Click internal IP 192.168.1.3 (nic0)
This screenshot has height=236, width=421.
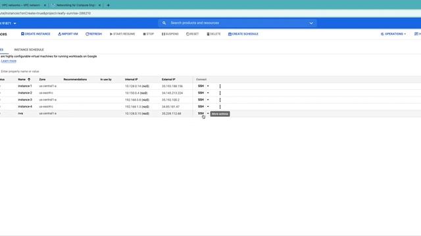pos(137,106)
